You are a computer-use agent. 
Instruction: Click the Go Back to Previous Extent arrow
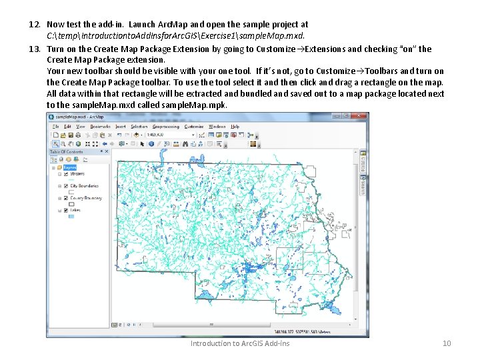point(105,144)
